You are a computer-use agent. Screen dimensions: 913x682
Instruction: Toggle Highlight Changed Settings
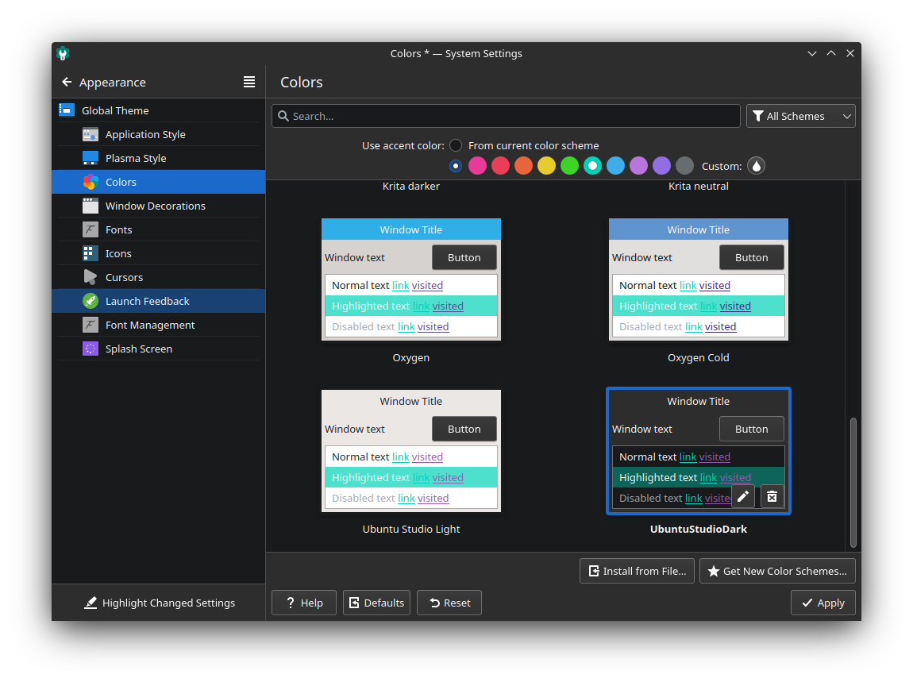coord(159,603)
